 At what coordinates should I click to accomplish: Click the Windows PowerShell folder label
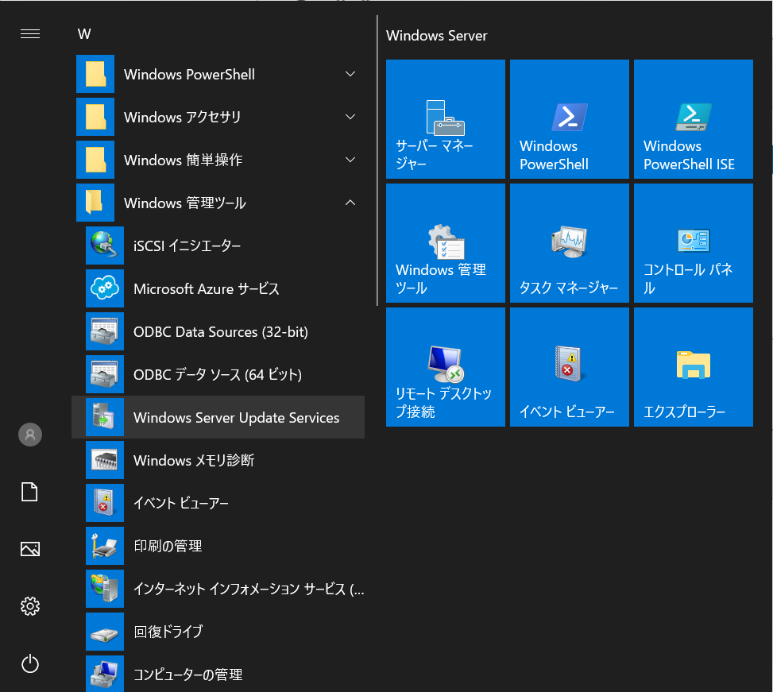(x=189, y=75)
